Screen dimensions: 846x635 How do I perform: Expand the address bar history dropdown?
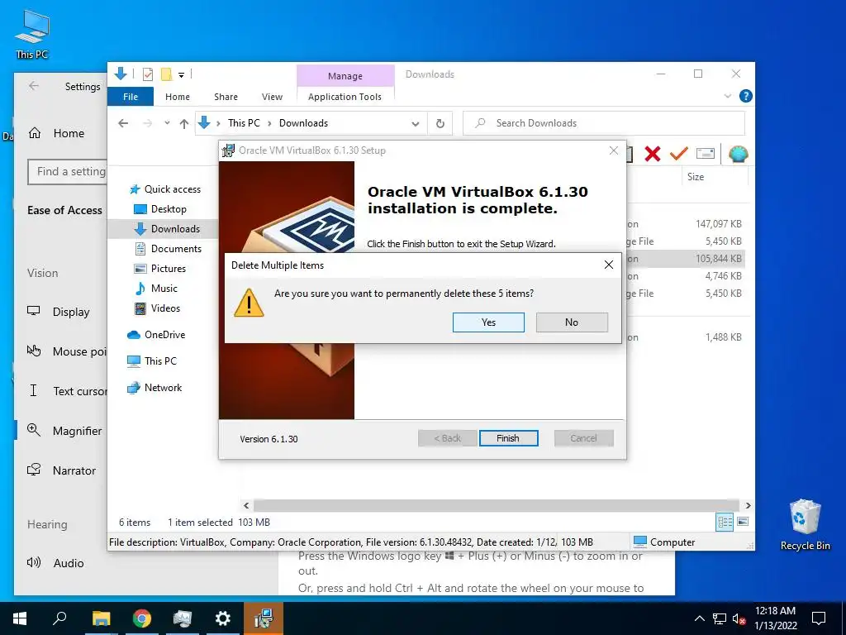tap(415, 124)
